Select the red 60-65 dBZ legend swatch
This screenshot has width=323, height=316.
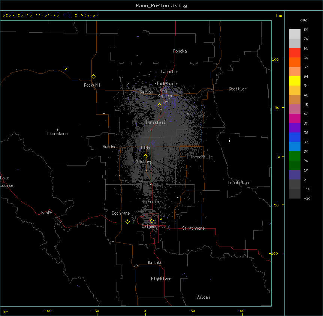[295, 53]
